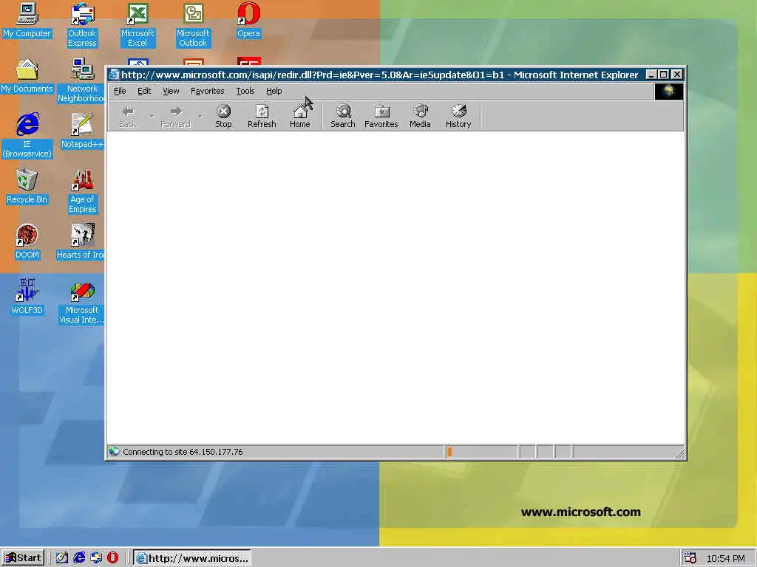The width and height of the screenshot is (757, 567).
Task: Open the Media bar in IE
Action: (x=420, y=117)
